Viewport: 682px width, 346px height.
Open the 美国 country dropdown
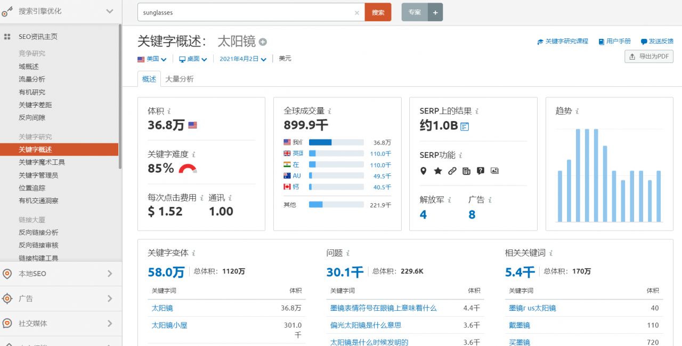pyautogui.click(x=152, y=59)
